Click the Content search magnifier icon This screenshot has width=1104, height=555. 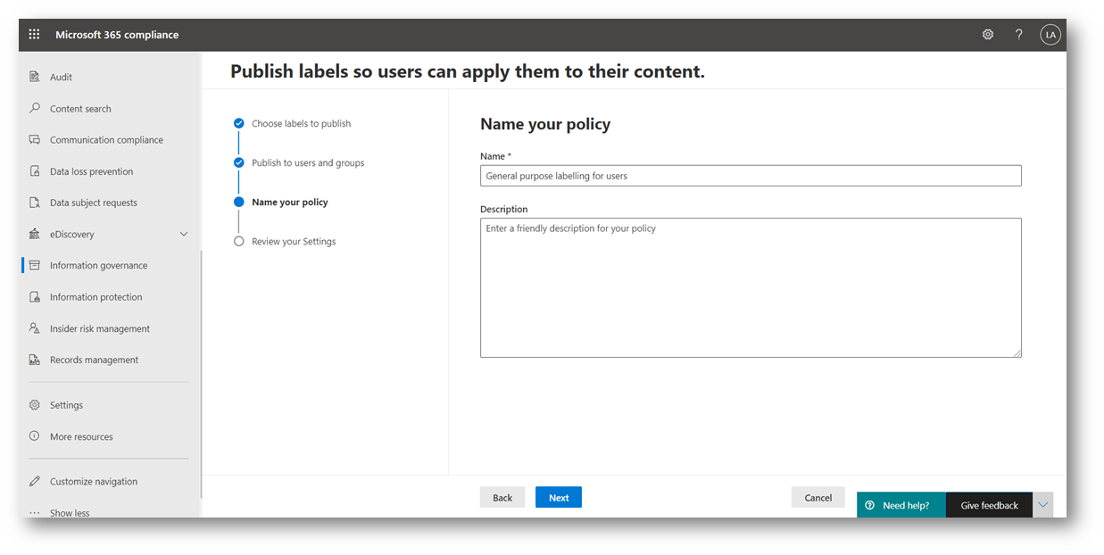coord(35,108)
